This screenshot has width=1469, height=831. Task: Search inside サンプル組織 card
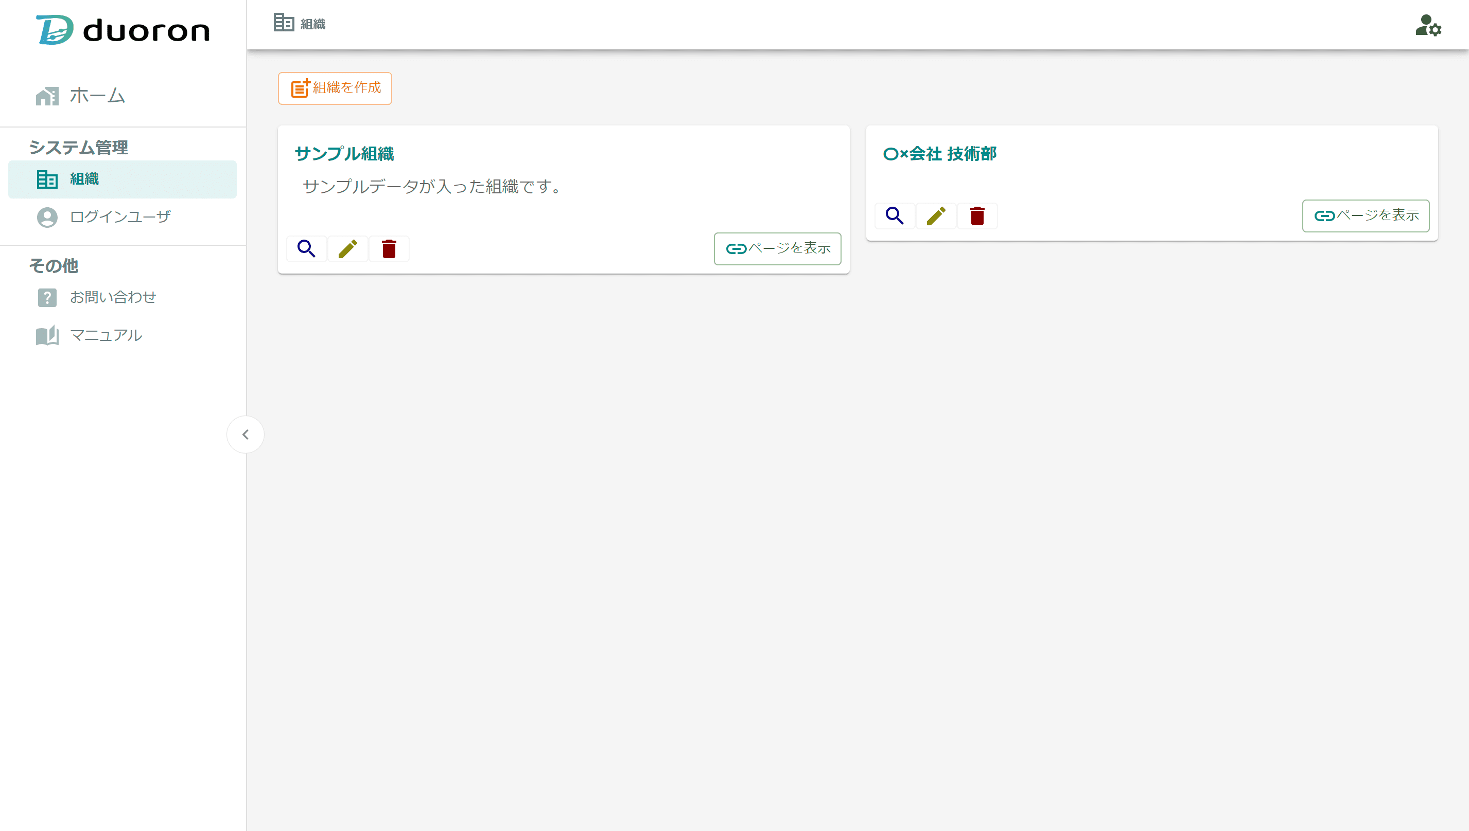[307, 249]
